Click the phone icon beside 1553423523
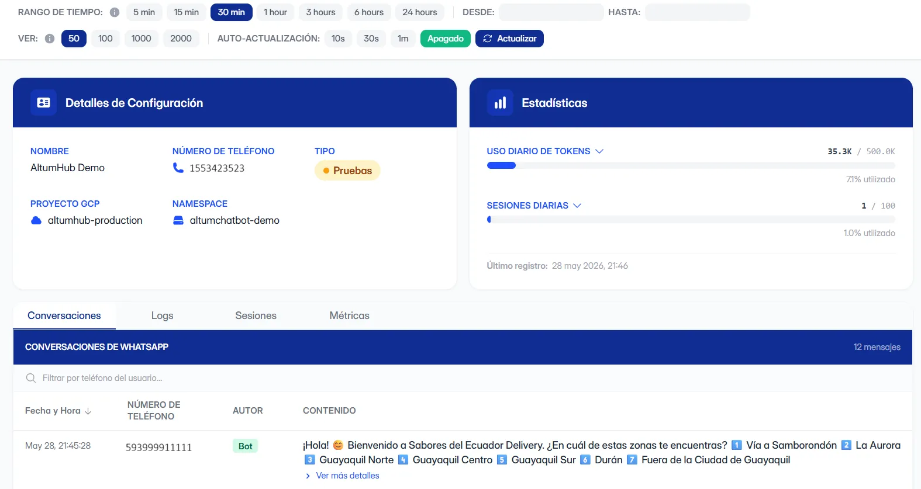The height and width of the screenshot is (489, 921). tap(178, 168)
